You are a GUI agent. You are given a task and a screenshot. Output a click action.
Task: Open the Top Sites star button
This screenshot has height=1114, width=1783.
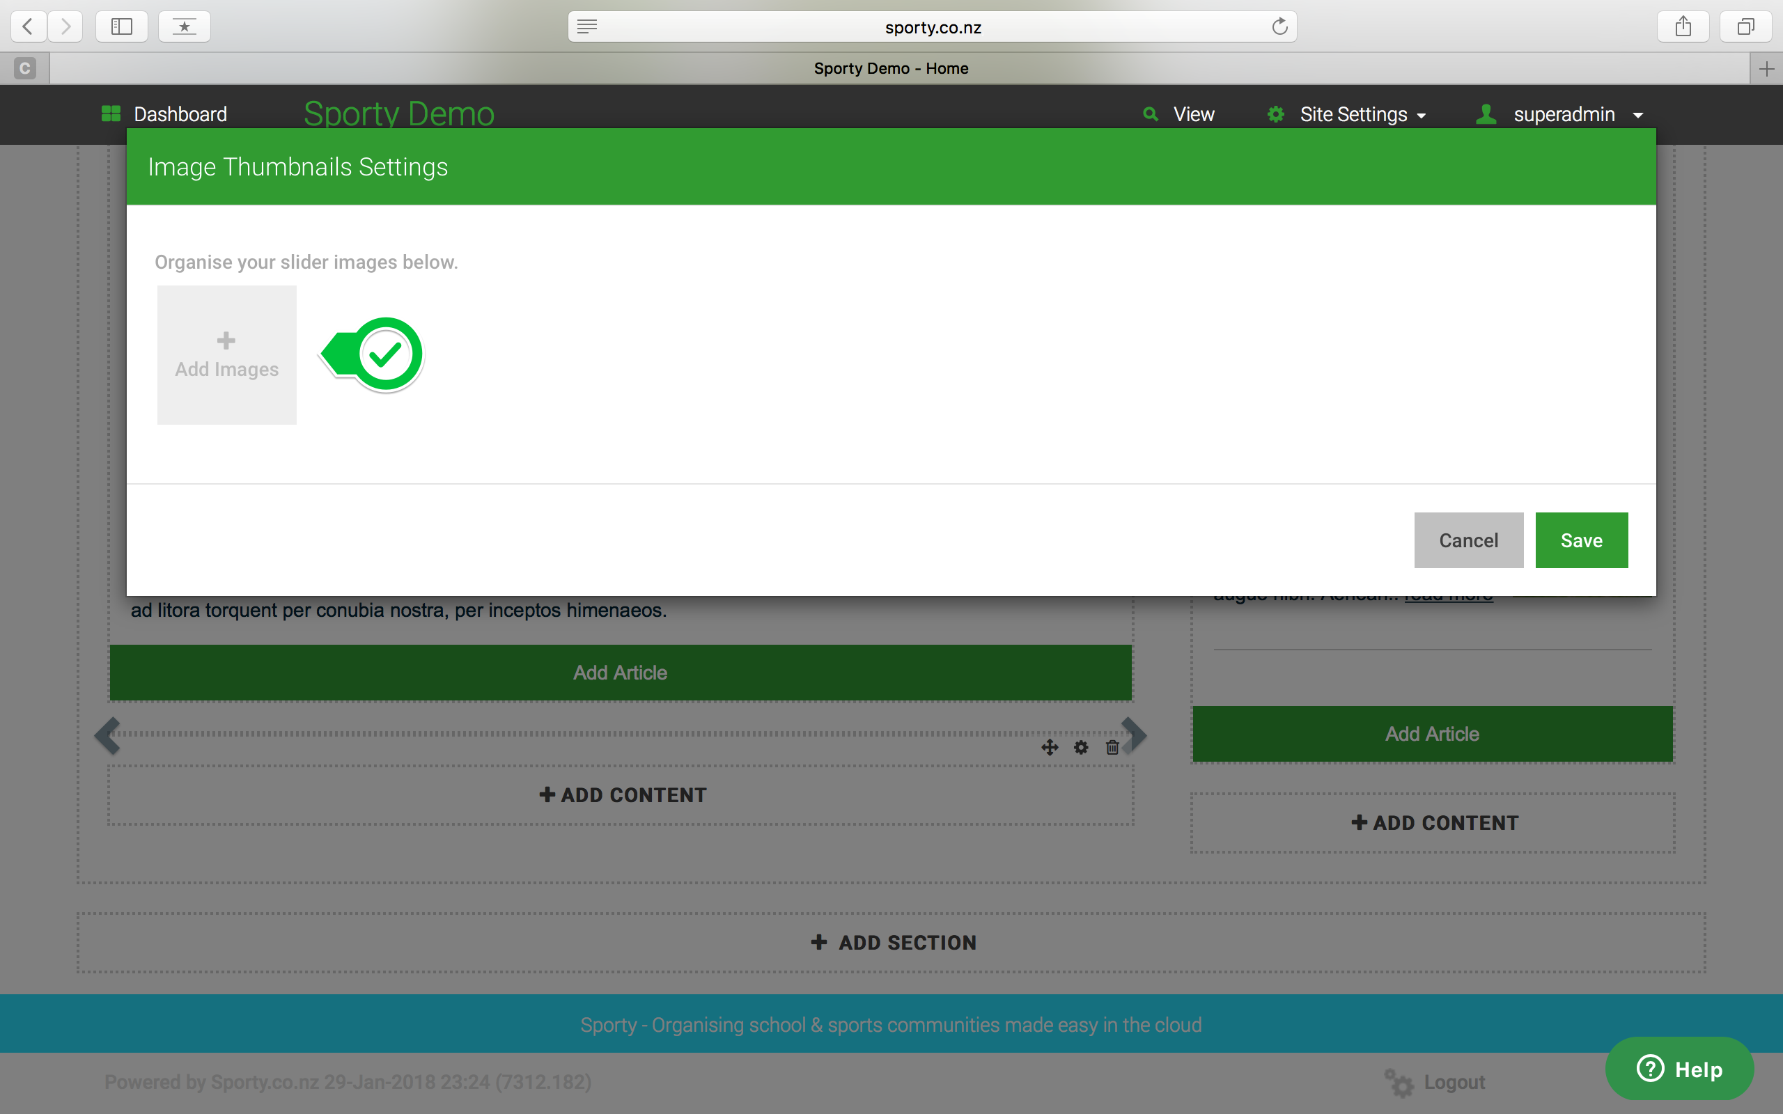coord(184,26)
